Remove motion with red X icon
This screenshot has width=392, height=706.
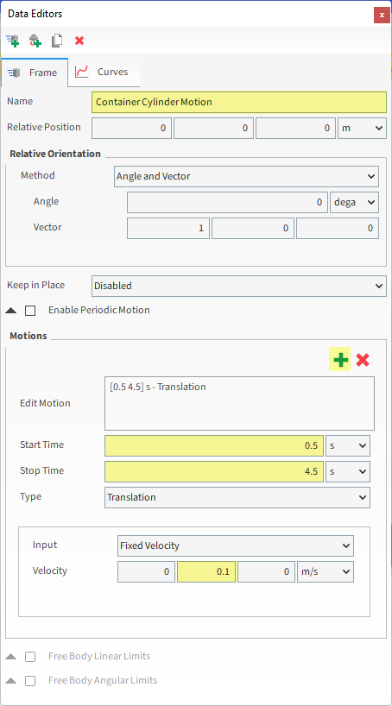pos(363,360)
